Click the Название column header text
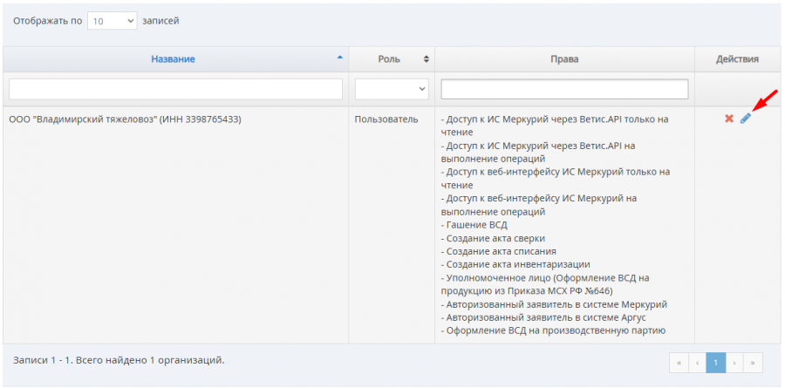This screenshot has height=388, width=785. [x=173, y=59]
